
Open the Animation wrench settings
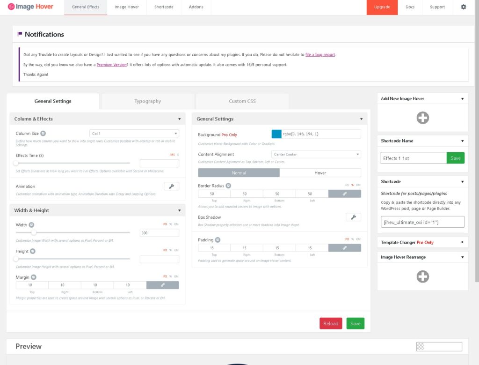coord(171,186)
